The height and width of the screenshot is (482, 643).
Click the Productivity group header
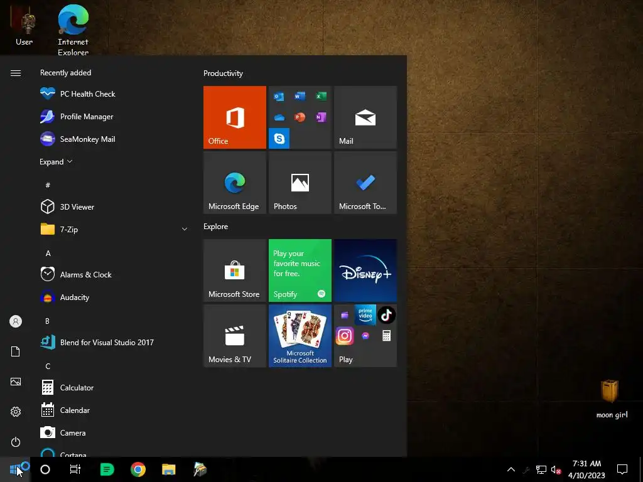pos(223,73)
